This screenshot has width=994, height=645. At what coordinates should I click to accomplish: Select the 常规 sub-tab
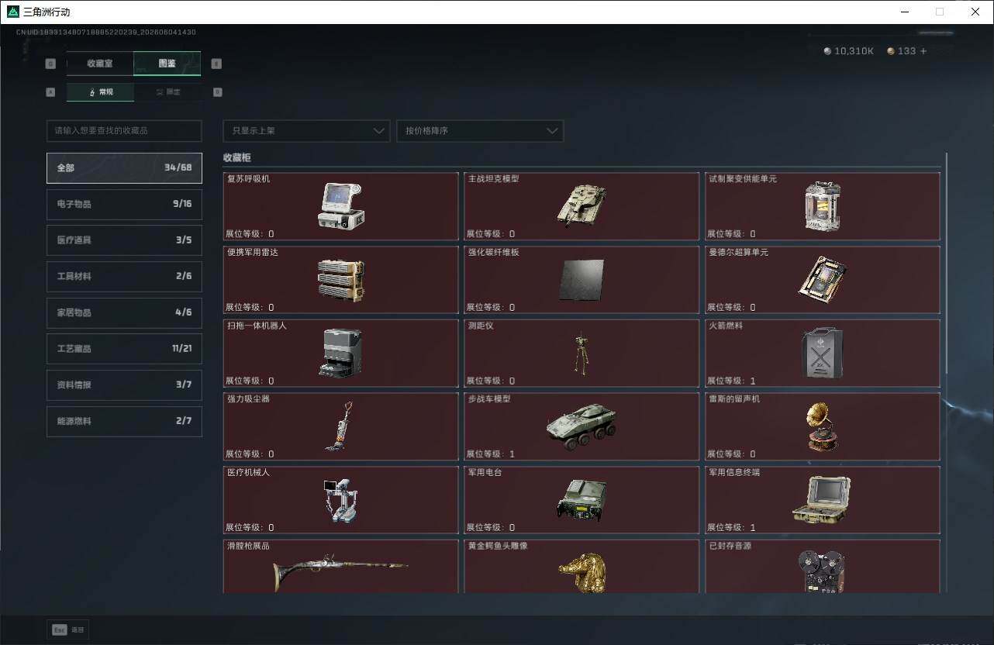(x=100, y=91)
